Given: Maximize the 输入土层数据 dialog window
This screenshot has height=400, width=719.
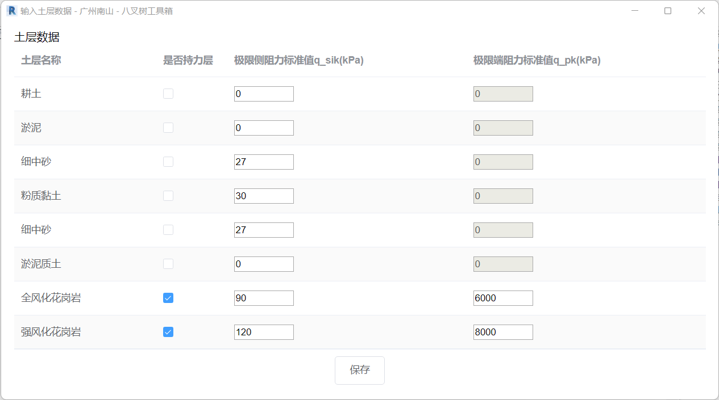Looking at the screenshot, I should click(x=668, y=10).
